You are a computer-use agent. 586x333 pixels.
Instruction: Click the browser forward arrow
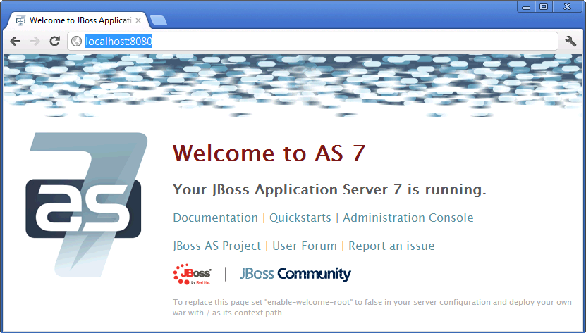click(35, 42)
